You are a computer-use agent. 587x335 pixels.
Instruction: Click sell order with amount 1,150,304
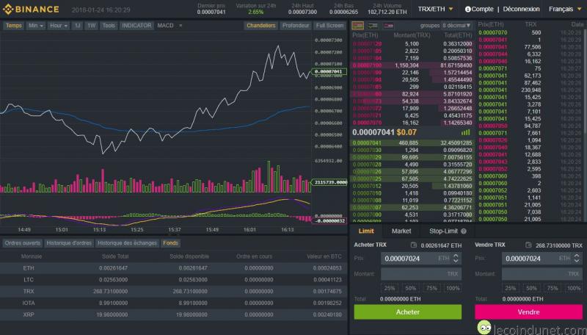412,65
